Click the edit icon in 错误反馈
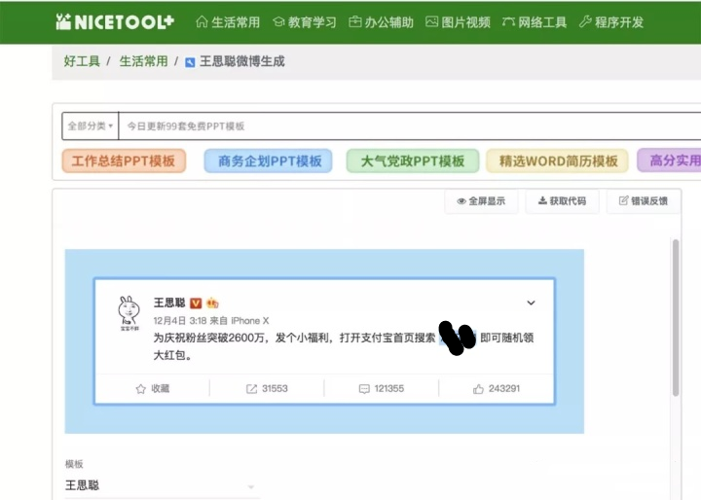Screen dimensions: 701x500 (x=624, y=200)
